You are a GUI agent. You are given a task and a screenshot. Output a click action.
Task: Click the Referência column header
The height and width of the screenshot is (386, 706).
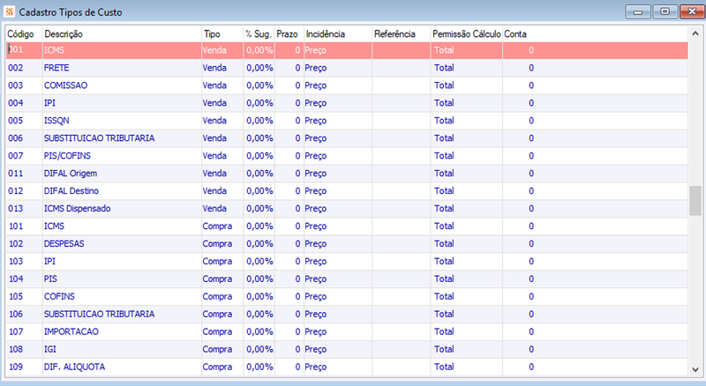click(x=402, y=34)
